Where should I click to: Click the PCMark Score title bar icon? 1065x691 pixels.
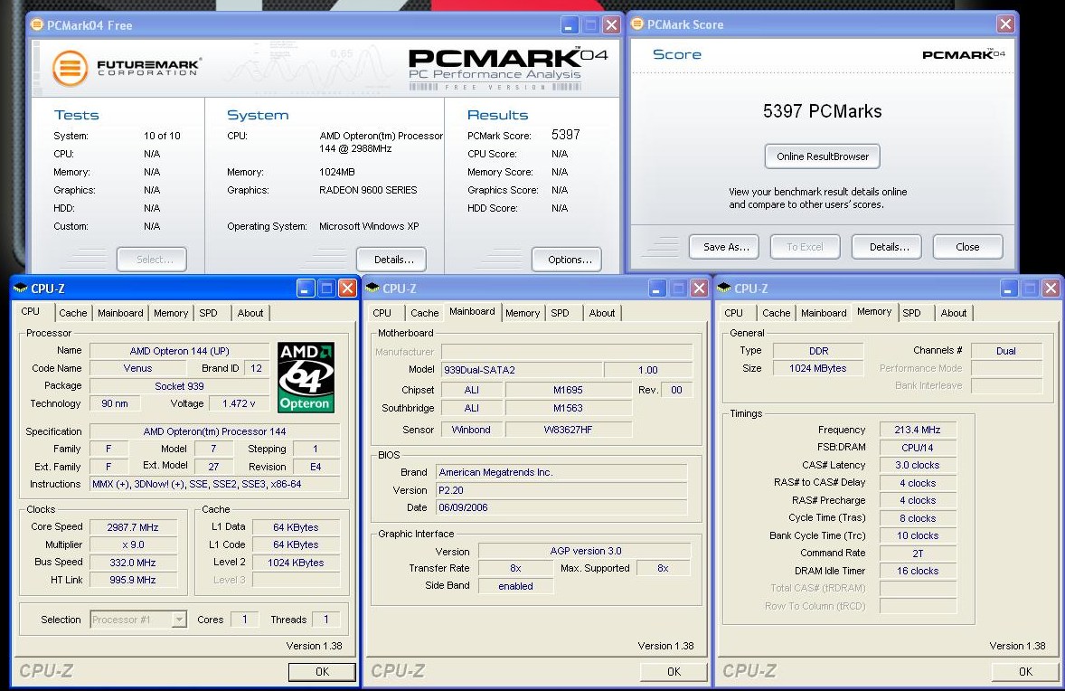[637, 24]
